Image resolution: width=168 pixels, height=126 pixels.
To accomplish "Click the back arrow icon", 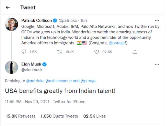I will 8,8.
